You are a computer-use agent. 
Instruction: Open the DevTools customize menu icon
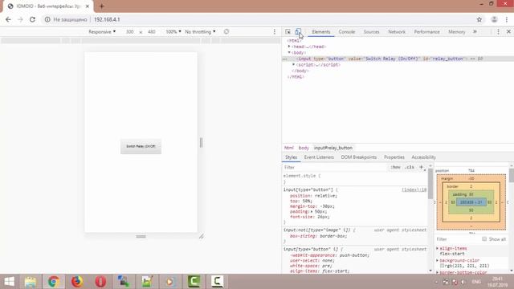pyautogui.click(x=498, y=32)
